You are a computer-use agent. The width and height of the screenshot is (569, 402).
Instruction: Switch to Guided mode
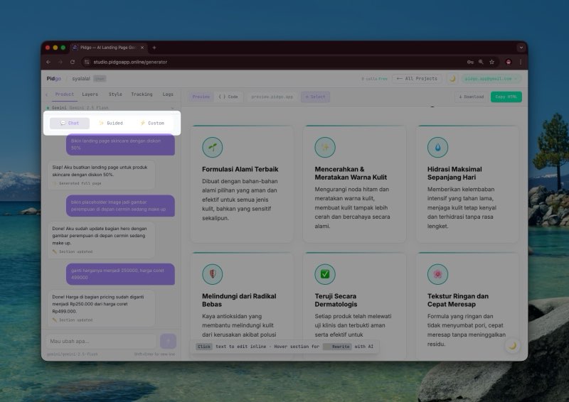110,124
